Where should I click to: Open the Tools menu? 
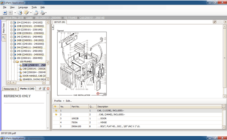[34, 7]
